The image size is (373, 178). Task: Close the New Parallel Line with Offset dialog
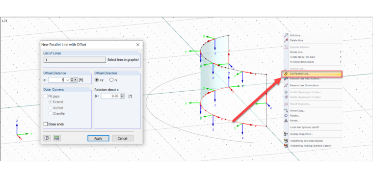point(138,45)
